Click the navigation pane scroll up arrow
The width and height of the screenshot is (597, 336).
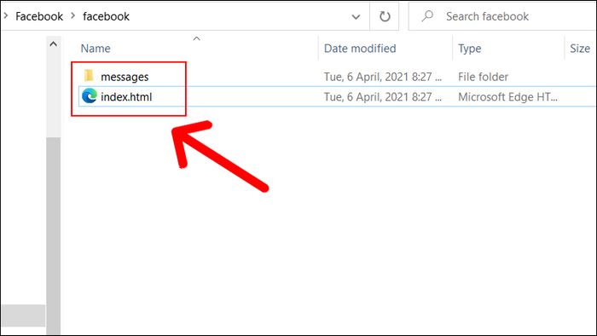click(x=53, y=44)
